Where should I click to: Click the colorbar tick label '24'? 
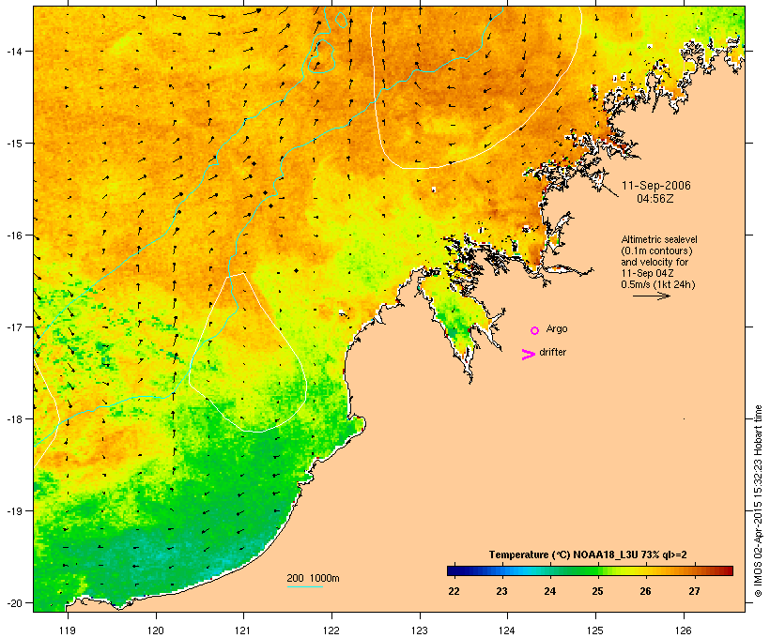(550, 591)
